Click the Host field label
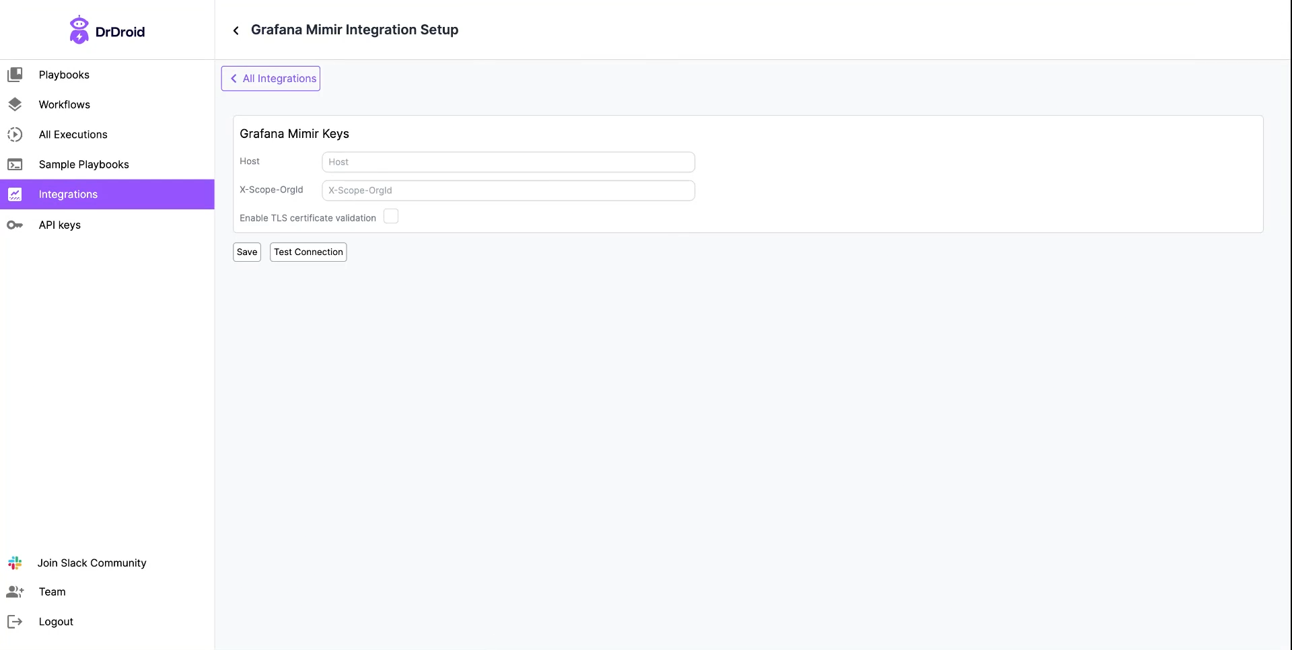The width and height of the screenshot is (1292, 650). pyautogui.click(x=250, y=161)
